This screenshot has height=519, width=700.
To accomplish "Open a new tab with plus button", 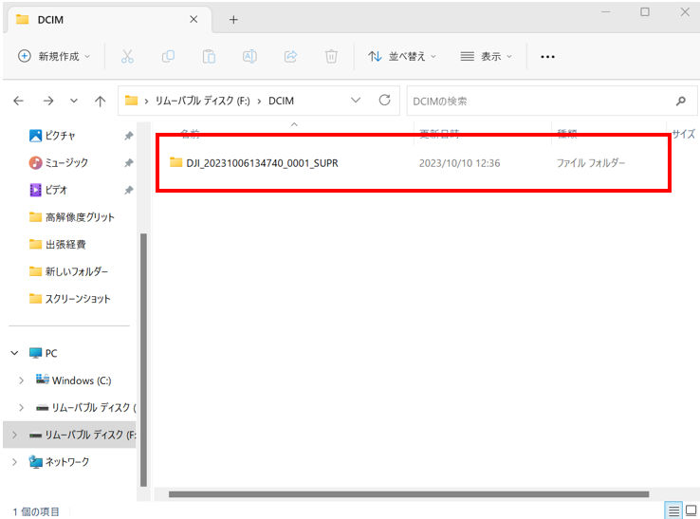I will tap(233, 19).
